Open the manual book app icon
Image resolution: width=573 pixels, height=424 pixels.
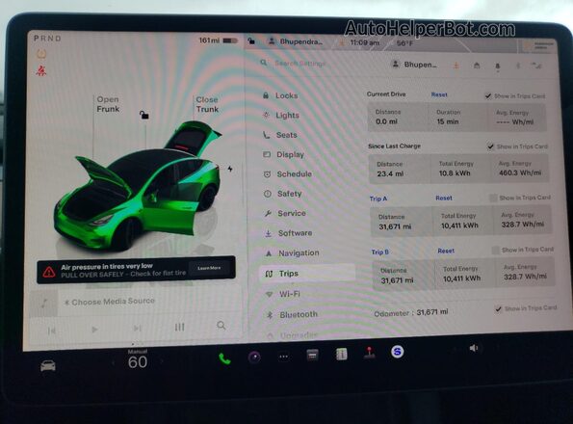coord(341,354)
